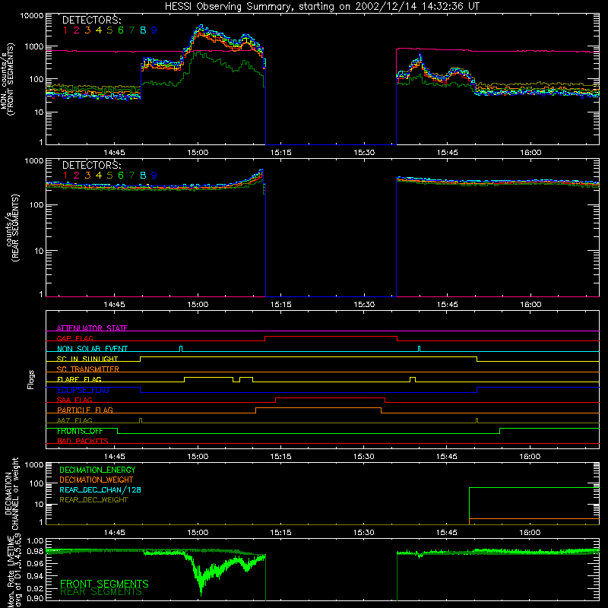Select the BAD_PACKETS flag label
The image size is (608, 608).
[83, 441]
